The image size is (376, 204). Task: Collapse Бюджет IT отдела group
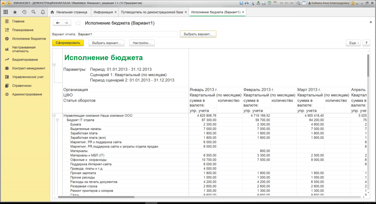pyautogui.click(x=58, y=120)
